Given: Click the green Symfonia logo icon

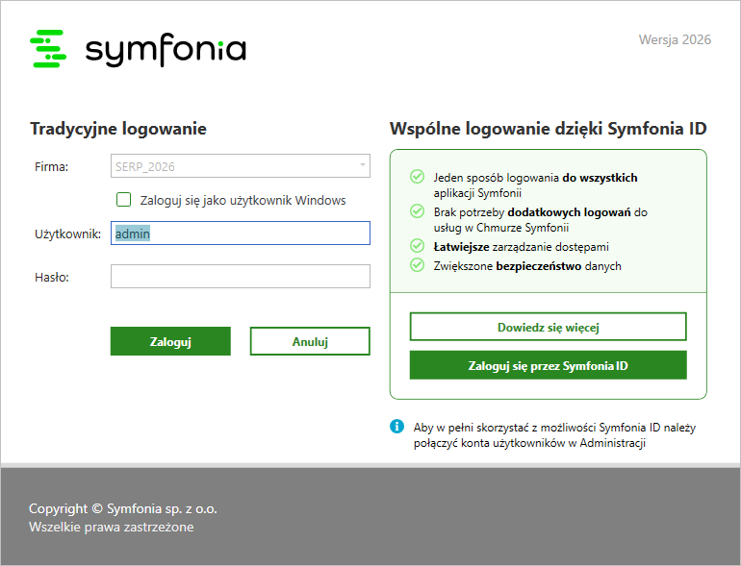Looking at the screenshot, I should tap(48, 48).
